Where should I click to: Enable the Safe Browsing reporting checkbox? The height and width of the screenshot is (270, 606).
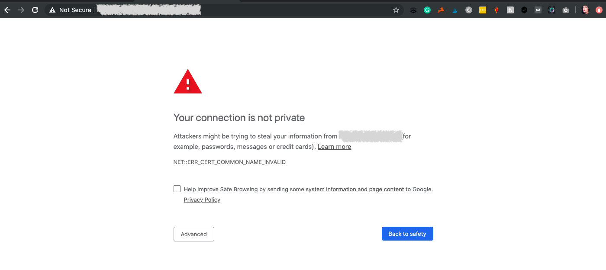point(177,189)
